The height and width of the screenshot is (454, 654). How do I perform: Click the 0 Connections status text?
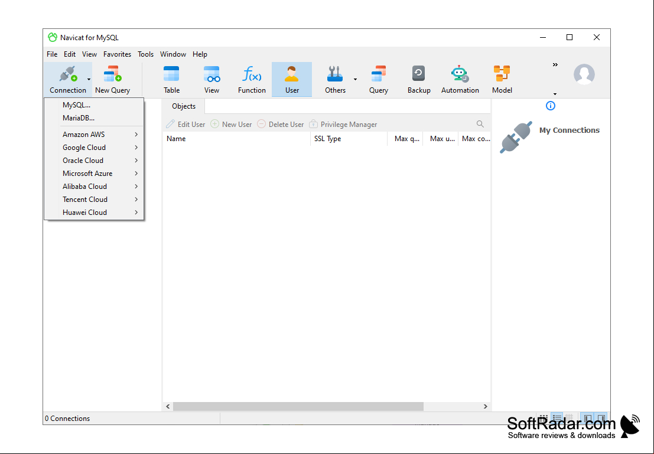[67, 418]
